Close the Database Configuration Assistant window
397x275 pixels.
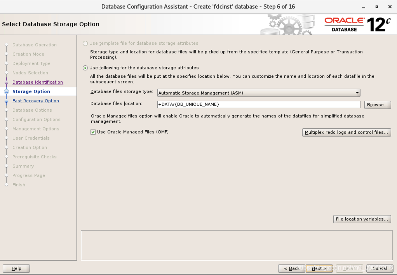390,7
